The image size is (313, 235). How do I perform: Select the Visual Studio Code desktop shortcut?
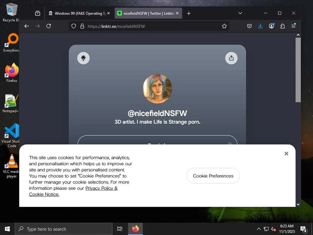(x=11, y=136)
